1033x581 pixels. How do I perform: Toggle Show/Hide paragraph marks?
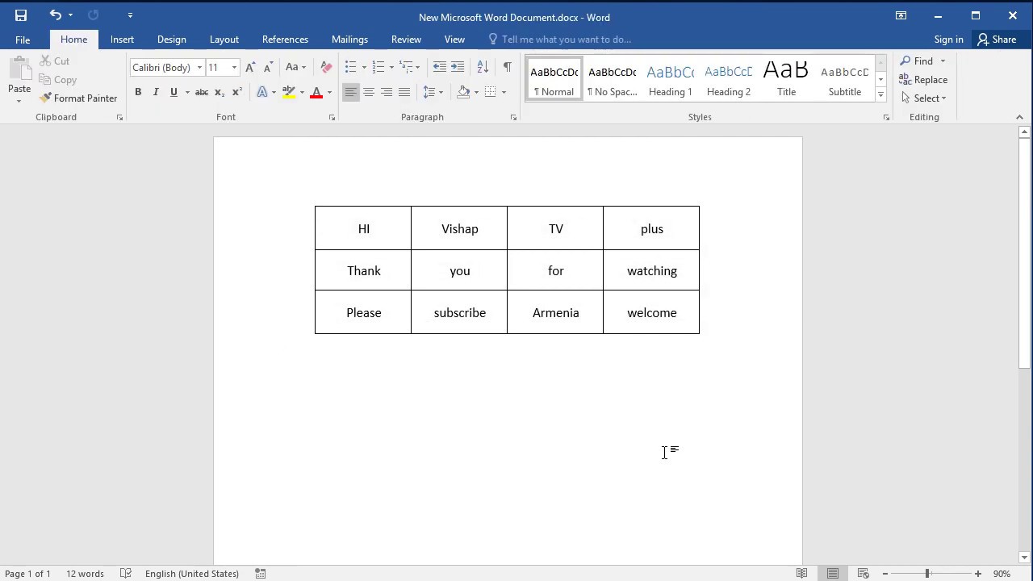507,67
